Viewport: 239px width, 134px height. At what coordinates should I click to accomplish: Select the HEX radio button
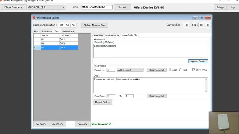click(x=180, y=70)
